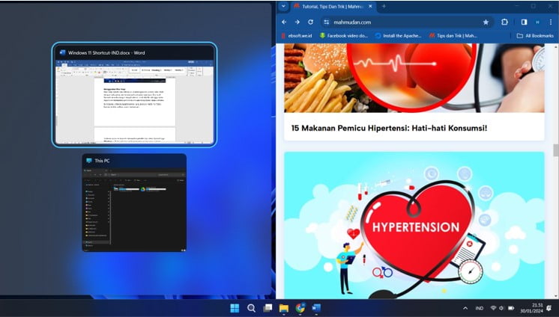The height and width of the screenshot is (317, 559).
Task: Expand Chrome tab search dropdown
Action: [x=283, y=6]
